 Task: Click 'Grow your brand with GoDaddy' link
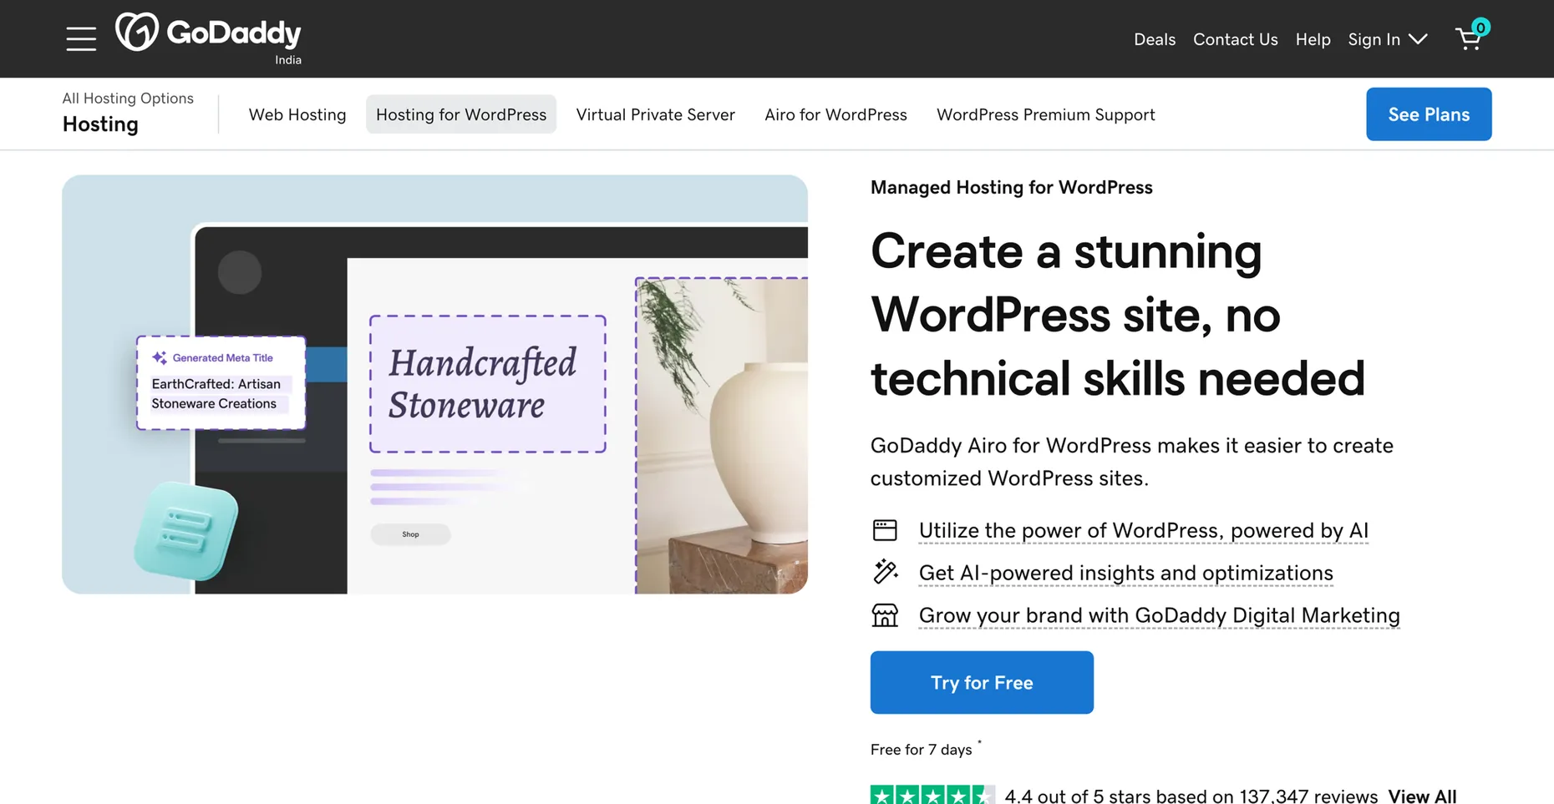[x=1159, y=615]
